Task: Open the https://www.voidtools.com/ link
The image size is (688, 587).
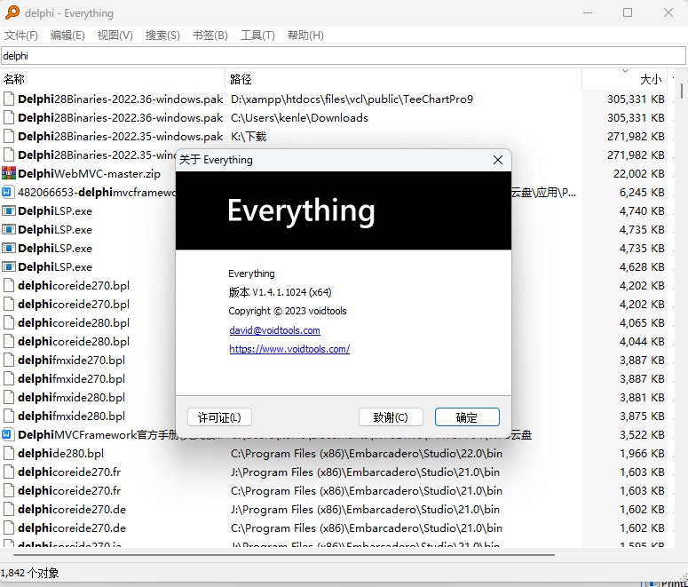Action: click(289, 349)
